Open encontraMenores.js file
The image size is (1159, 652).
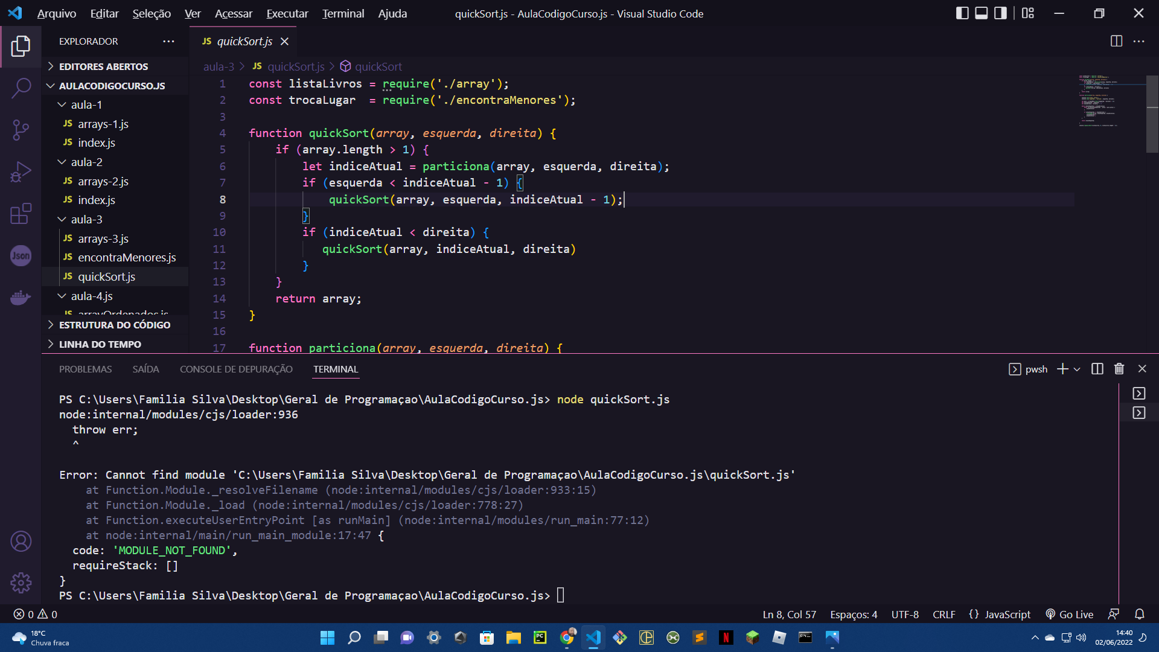click(115, 257)
